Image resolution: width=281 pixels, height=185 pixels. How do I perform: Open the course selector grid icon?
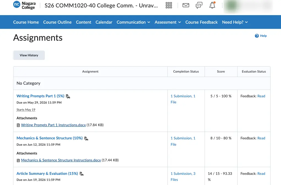pos(169,5)
